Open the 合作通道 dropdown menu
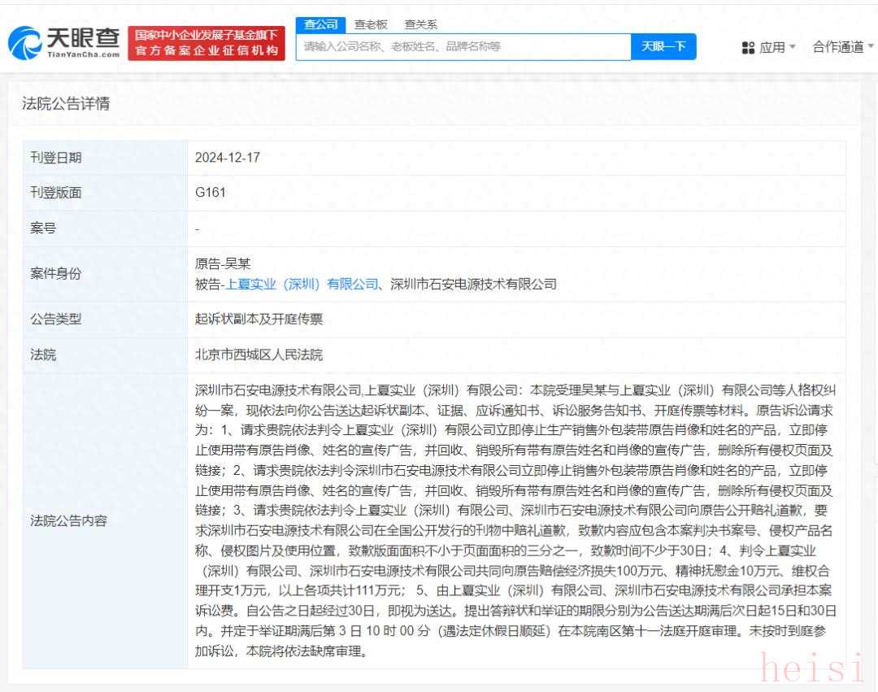Viewport: 878px width, 692px height. pos(843,47)
